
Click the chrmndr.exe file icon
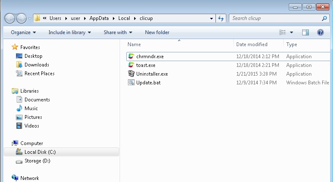pyautogui.click(x=131, y=56)
